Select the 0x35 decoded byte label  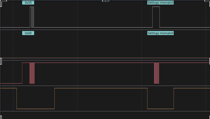click(x=28, y=3)
